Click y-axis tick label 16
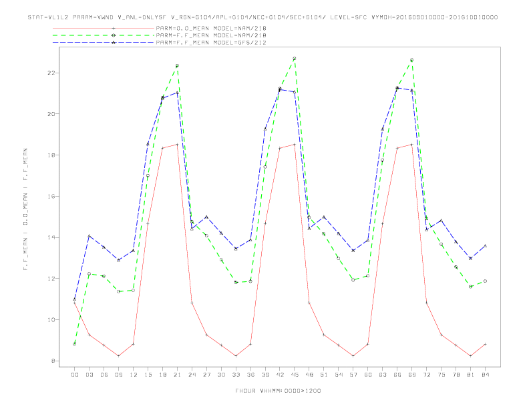Image resolution: width=529 pixels, height=408 pixels. tap(51, 196)
